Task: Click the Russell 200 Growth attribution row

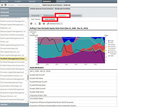Action: click(73, 75)
